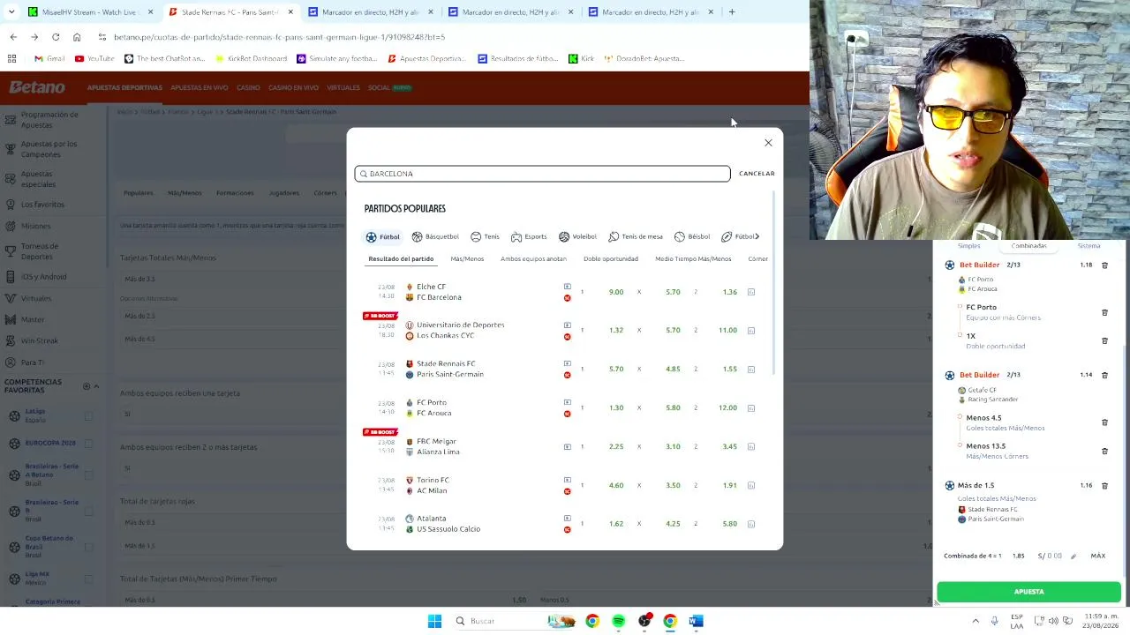Reload the page in the browser
This screenshot has width=1130, height=635.
pyautogui.click(x=56, y=37)
